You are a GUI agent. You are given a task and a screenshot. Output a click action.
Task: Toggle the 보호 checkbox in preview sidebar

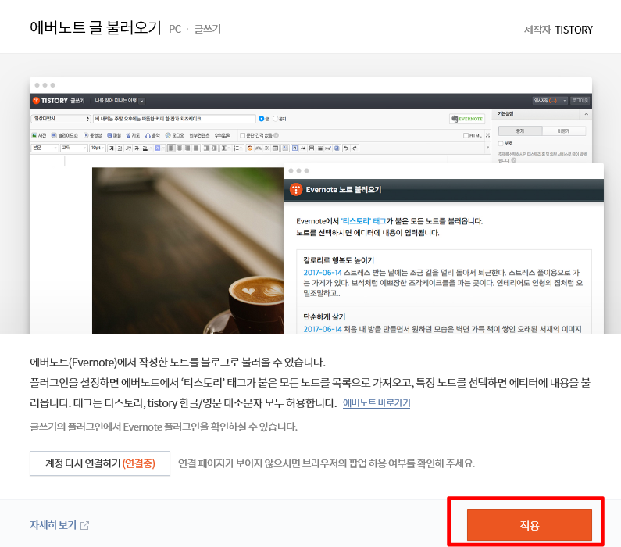[501, 143]
